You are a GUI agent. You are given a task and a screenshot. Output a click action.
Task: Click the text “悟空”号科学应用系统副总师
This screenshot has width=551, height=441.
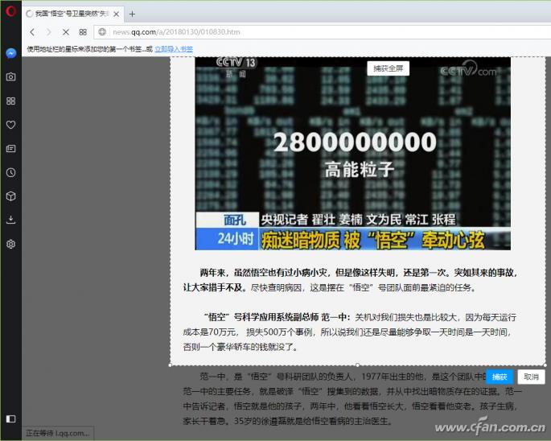click(x=261, y=317)
